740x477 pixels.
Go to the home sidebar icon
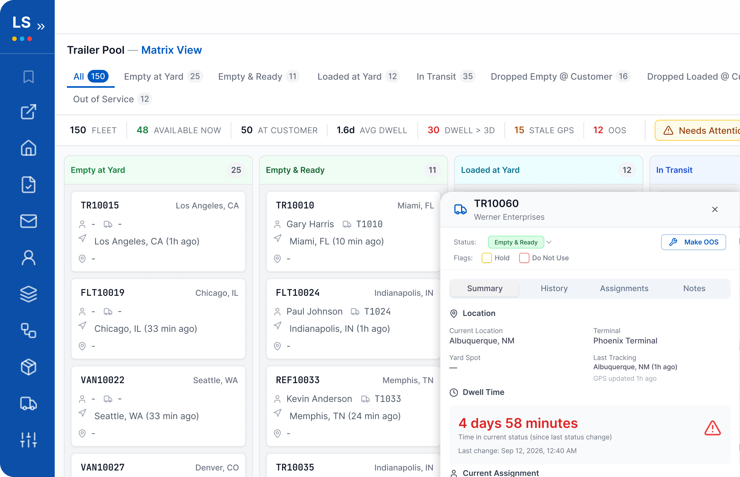(29, 148)
